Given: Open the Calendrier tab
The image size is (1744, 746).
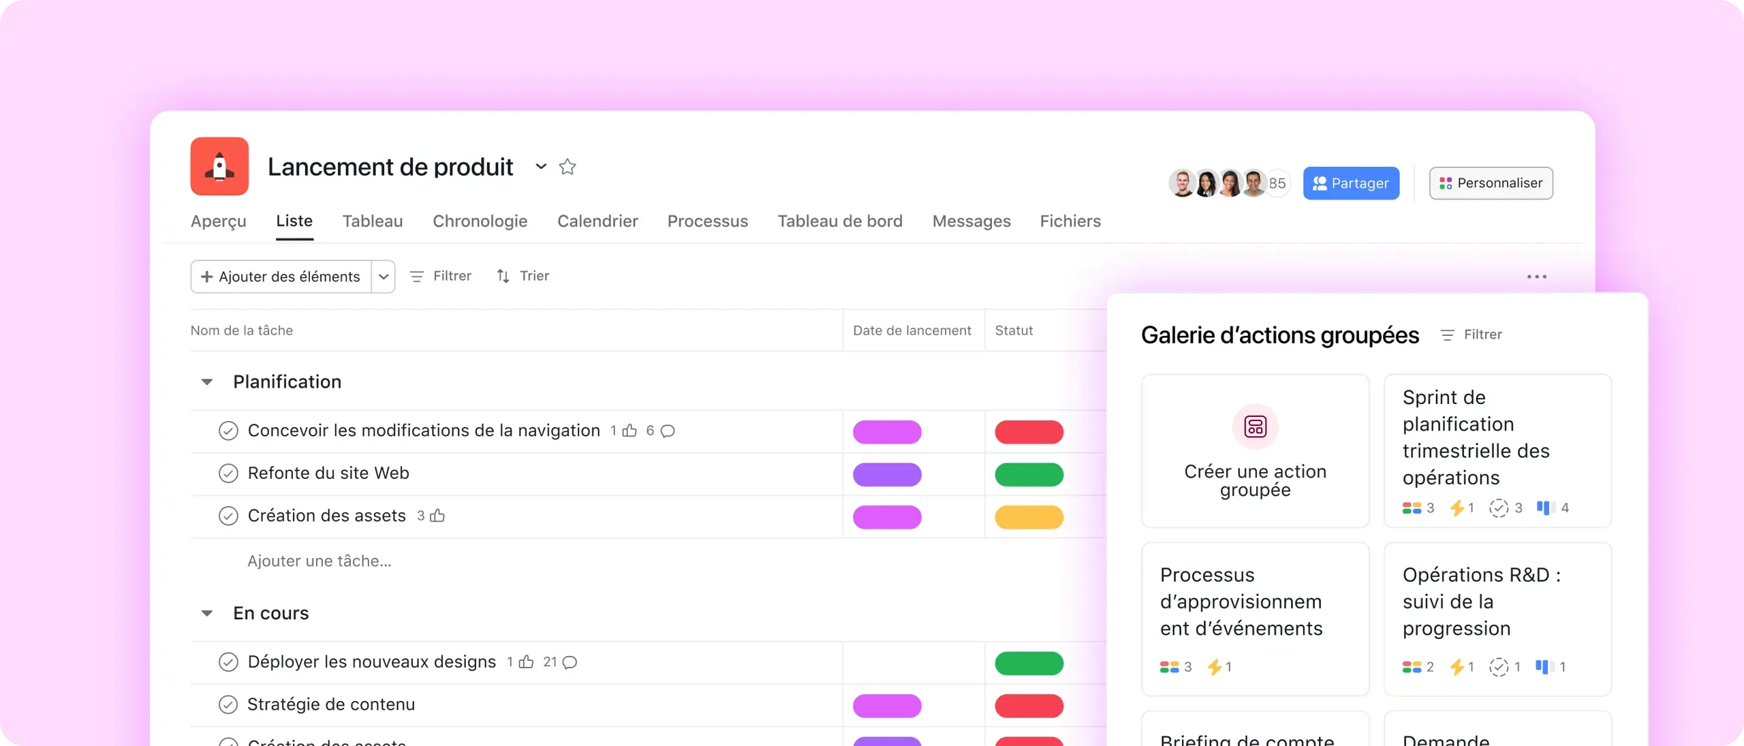Looking at the screenshot, I should pyautogui.click(x=597, y=221).
